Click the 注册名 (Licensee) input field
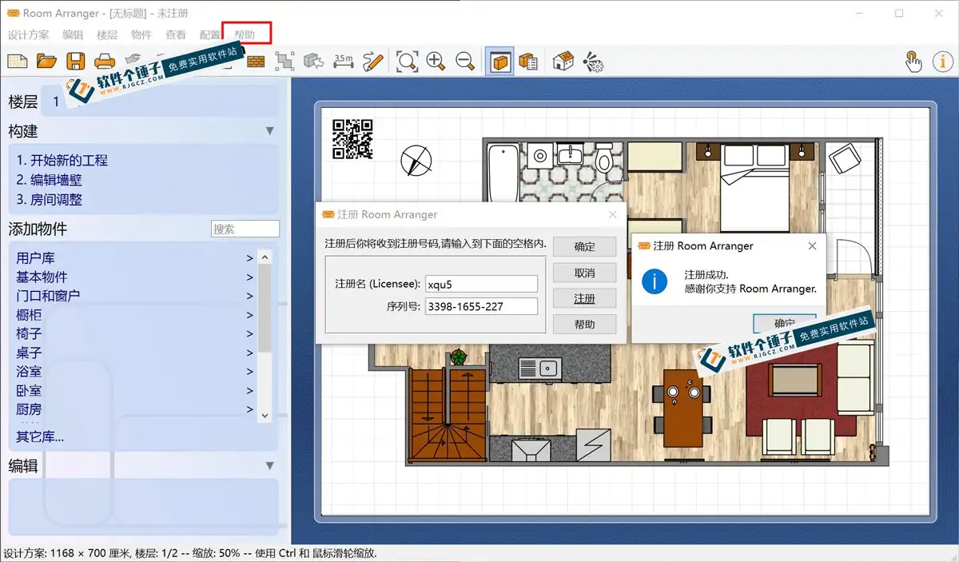This screenshot has width=959, height=562. pyautogui.click(x=482, y=284)
